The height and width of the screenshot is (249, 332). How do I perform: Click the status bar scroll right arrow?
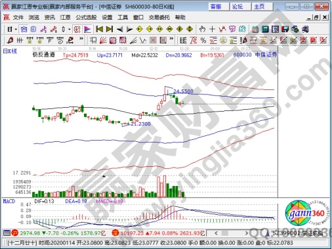[x=247, y=233]
